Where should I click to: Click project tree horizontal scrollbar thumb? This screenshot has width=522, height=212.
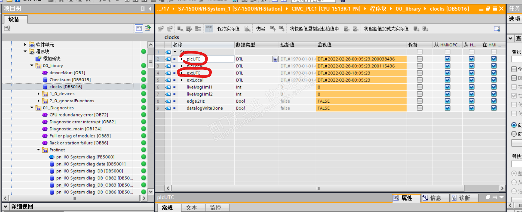[x=74, y=198]
